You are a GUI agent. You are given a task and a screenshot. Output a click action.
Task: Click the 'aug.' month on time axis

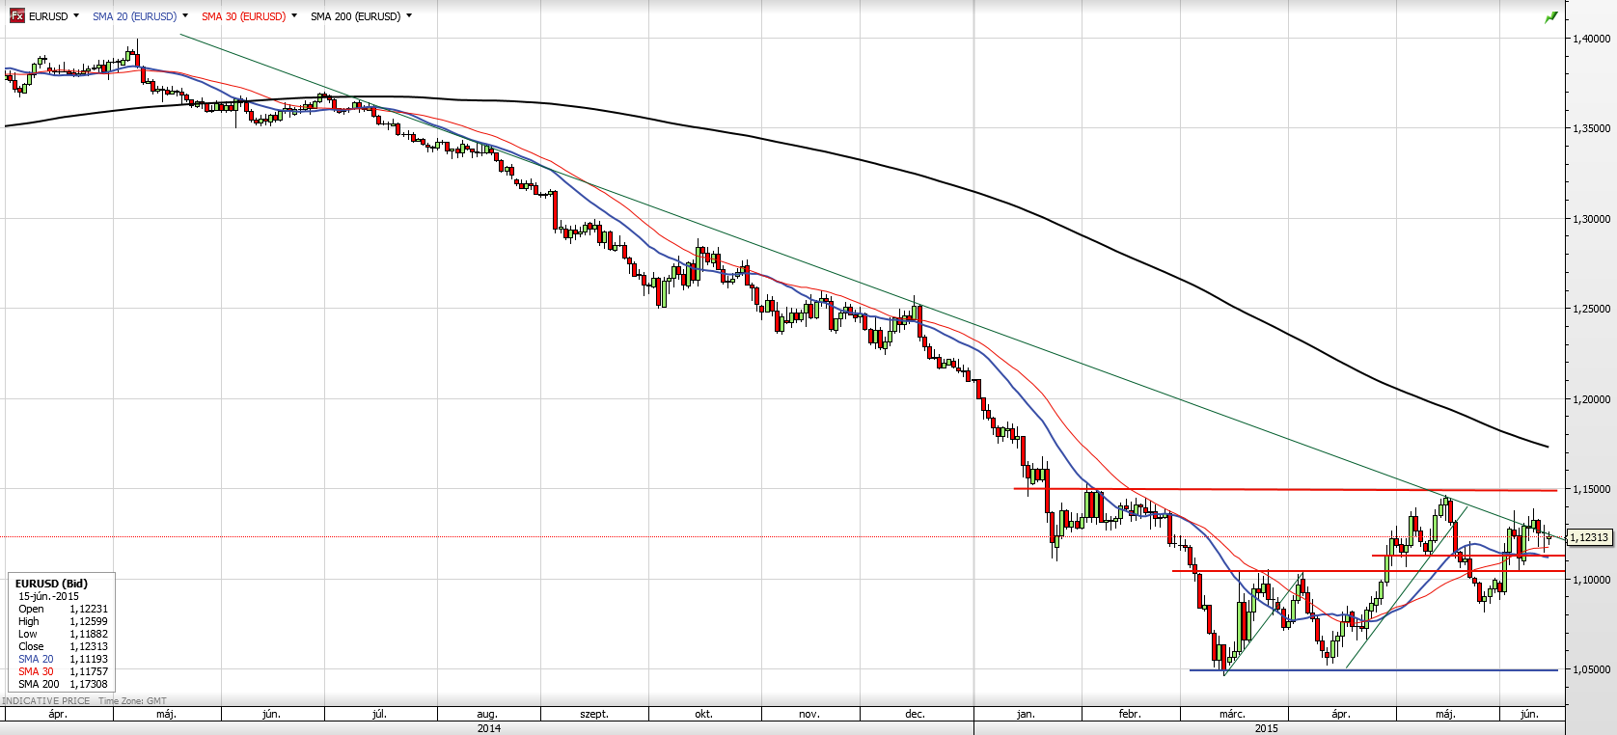point(487,714)
